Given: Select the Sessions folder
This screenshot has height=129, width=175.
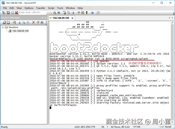Looking at the screenshot, I should [13, 27].
